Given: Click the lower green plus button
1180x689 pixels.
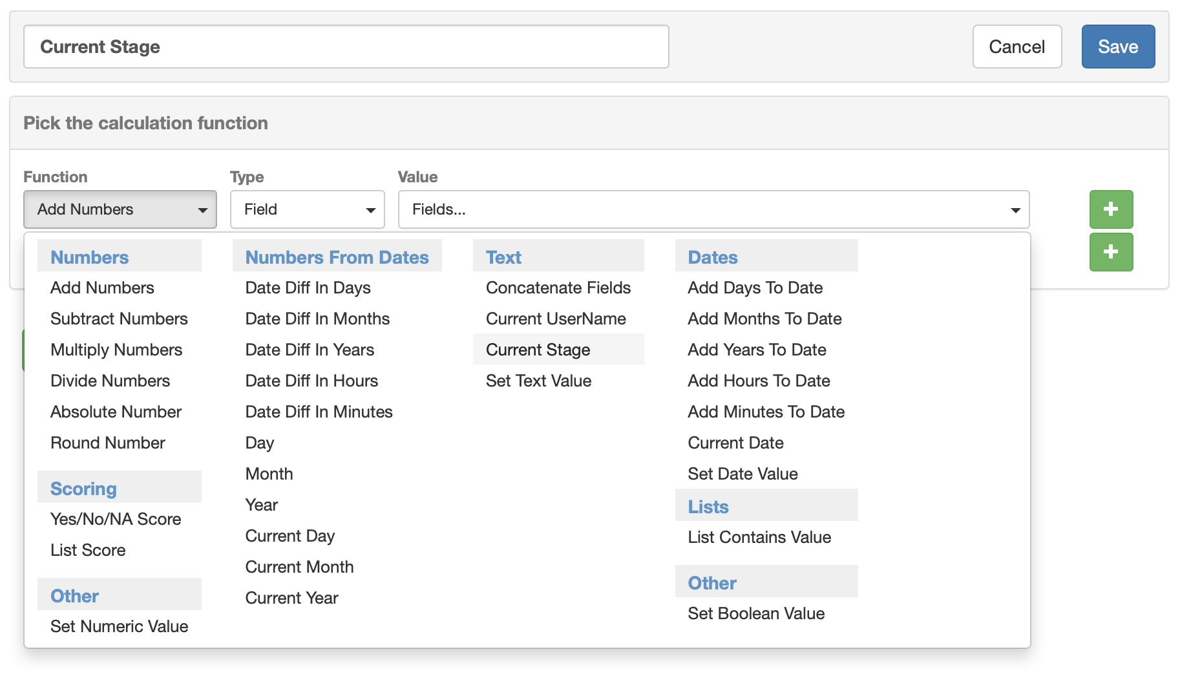Looking at the screenshot, I should click(x=1111, y=252).
